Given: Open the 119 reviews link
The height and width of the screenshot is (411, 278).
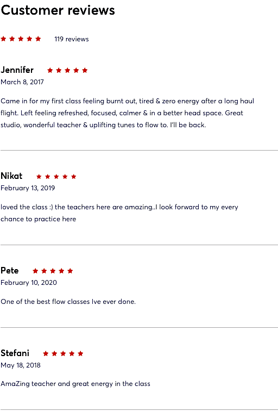Looking at the screenshot, I should [72, 39].
